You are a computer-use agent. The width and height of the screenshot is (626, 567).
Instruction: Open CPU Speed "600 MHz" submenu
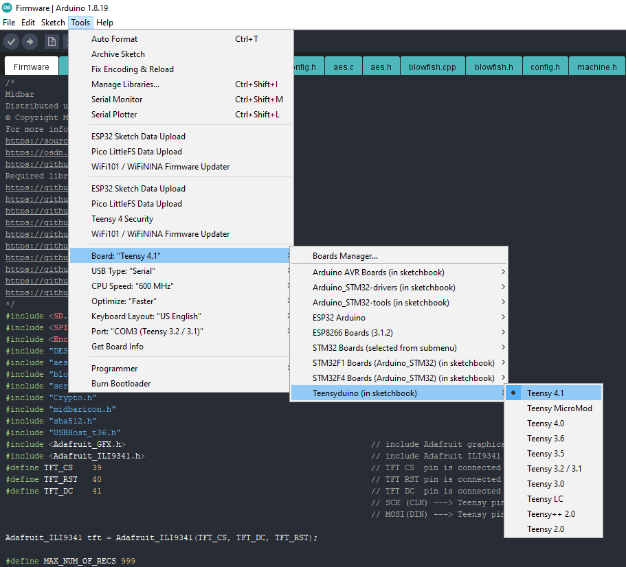click(181, 286)
